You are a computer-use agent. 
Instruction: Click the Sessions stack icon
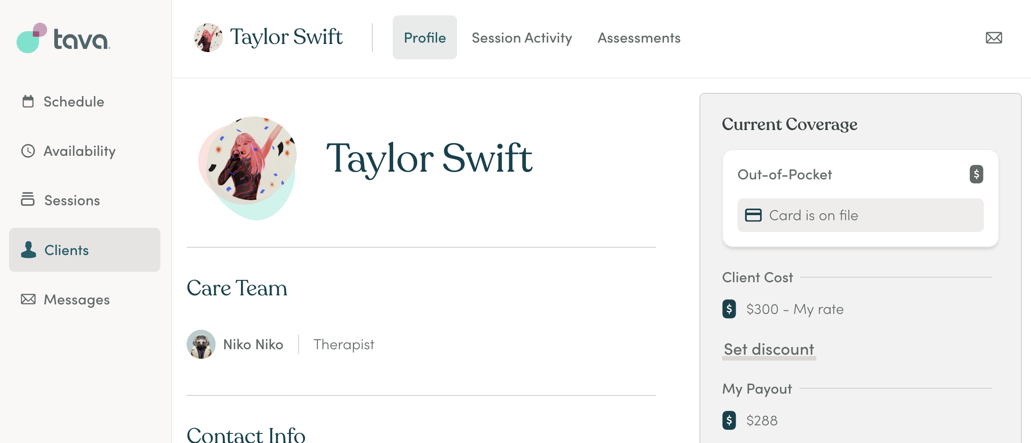pyautogui.click(x=28, y=199)
